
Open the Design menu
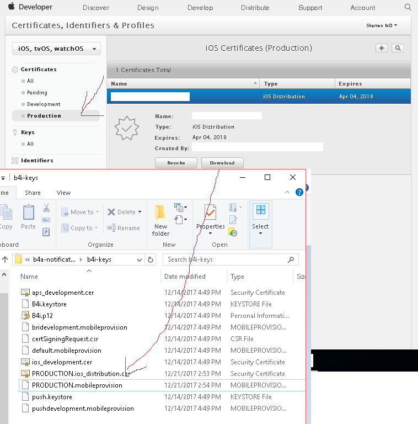coord(148,8)
